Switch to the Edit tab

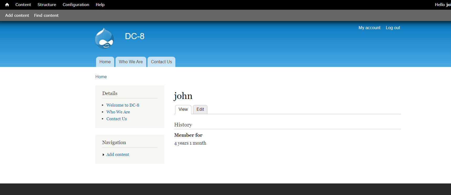click(x=200, y=109)
